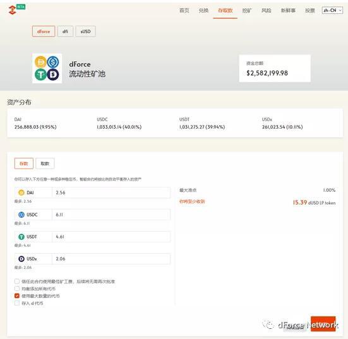Click the USDT amount field showing 4.61
This screenshot has width=348, height=339.
[x=111, y=237]
